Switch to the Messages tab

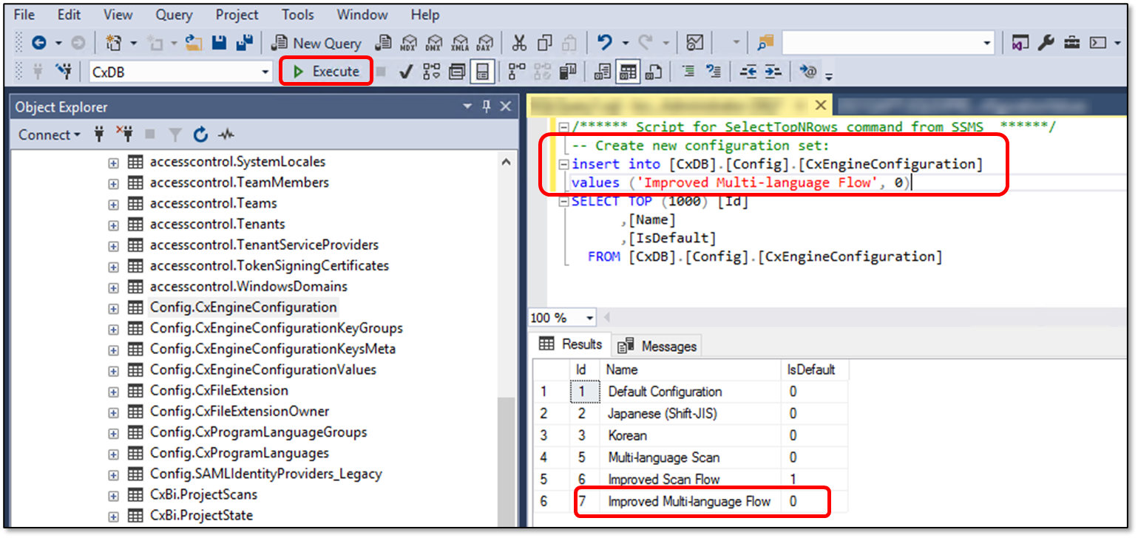[x=657, y=345]
